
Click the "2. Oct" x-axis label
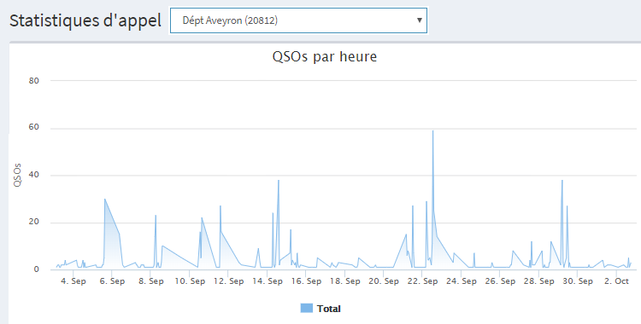pyautogui.click(x=616, y=281)
